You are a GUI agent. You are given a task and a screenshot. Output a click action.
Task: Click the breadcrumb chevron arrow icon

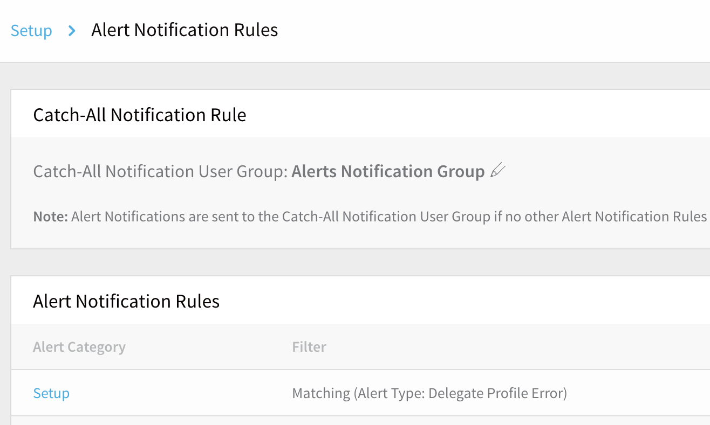[72, 31]
